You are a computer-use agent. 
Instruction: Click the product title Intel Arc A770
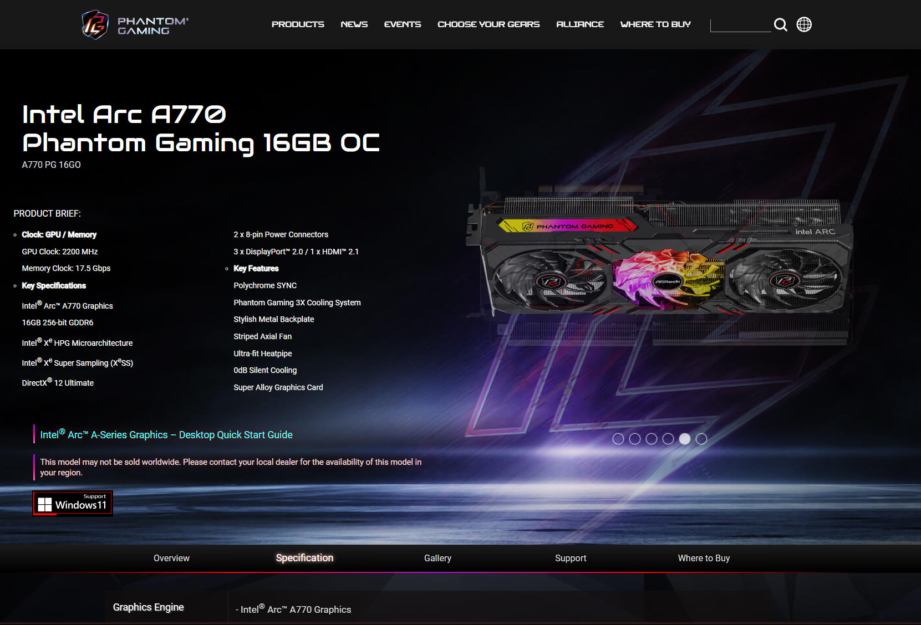pos(124,115)
